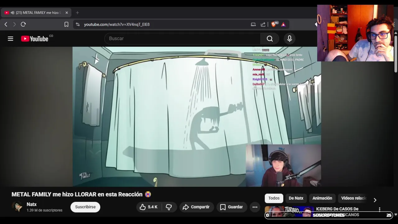Show more filter chips with right chevron
Screen dimensions: 398x224
point(375,200)
